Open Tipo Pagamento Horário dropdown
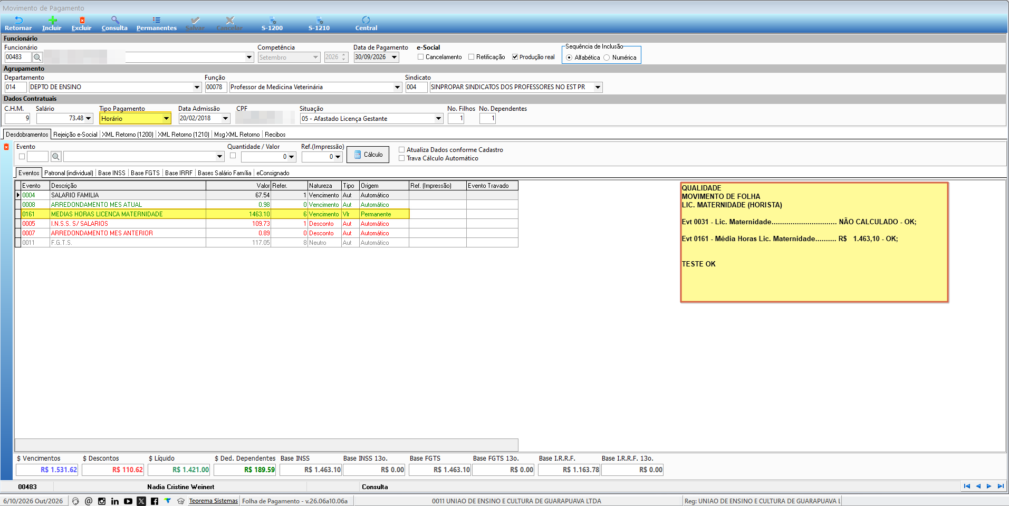This screenshot has width=1009, height=506. click(x=166, y=119)
